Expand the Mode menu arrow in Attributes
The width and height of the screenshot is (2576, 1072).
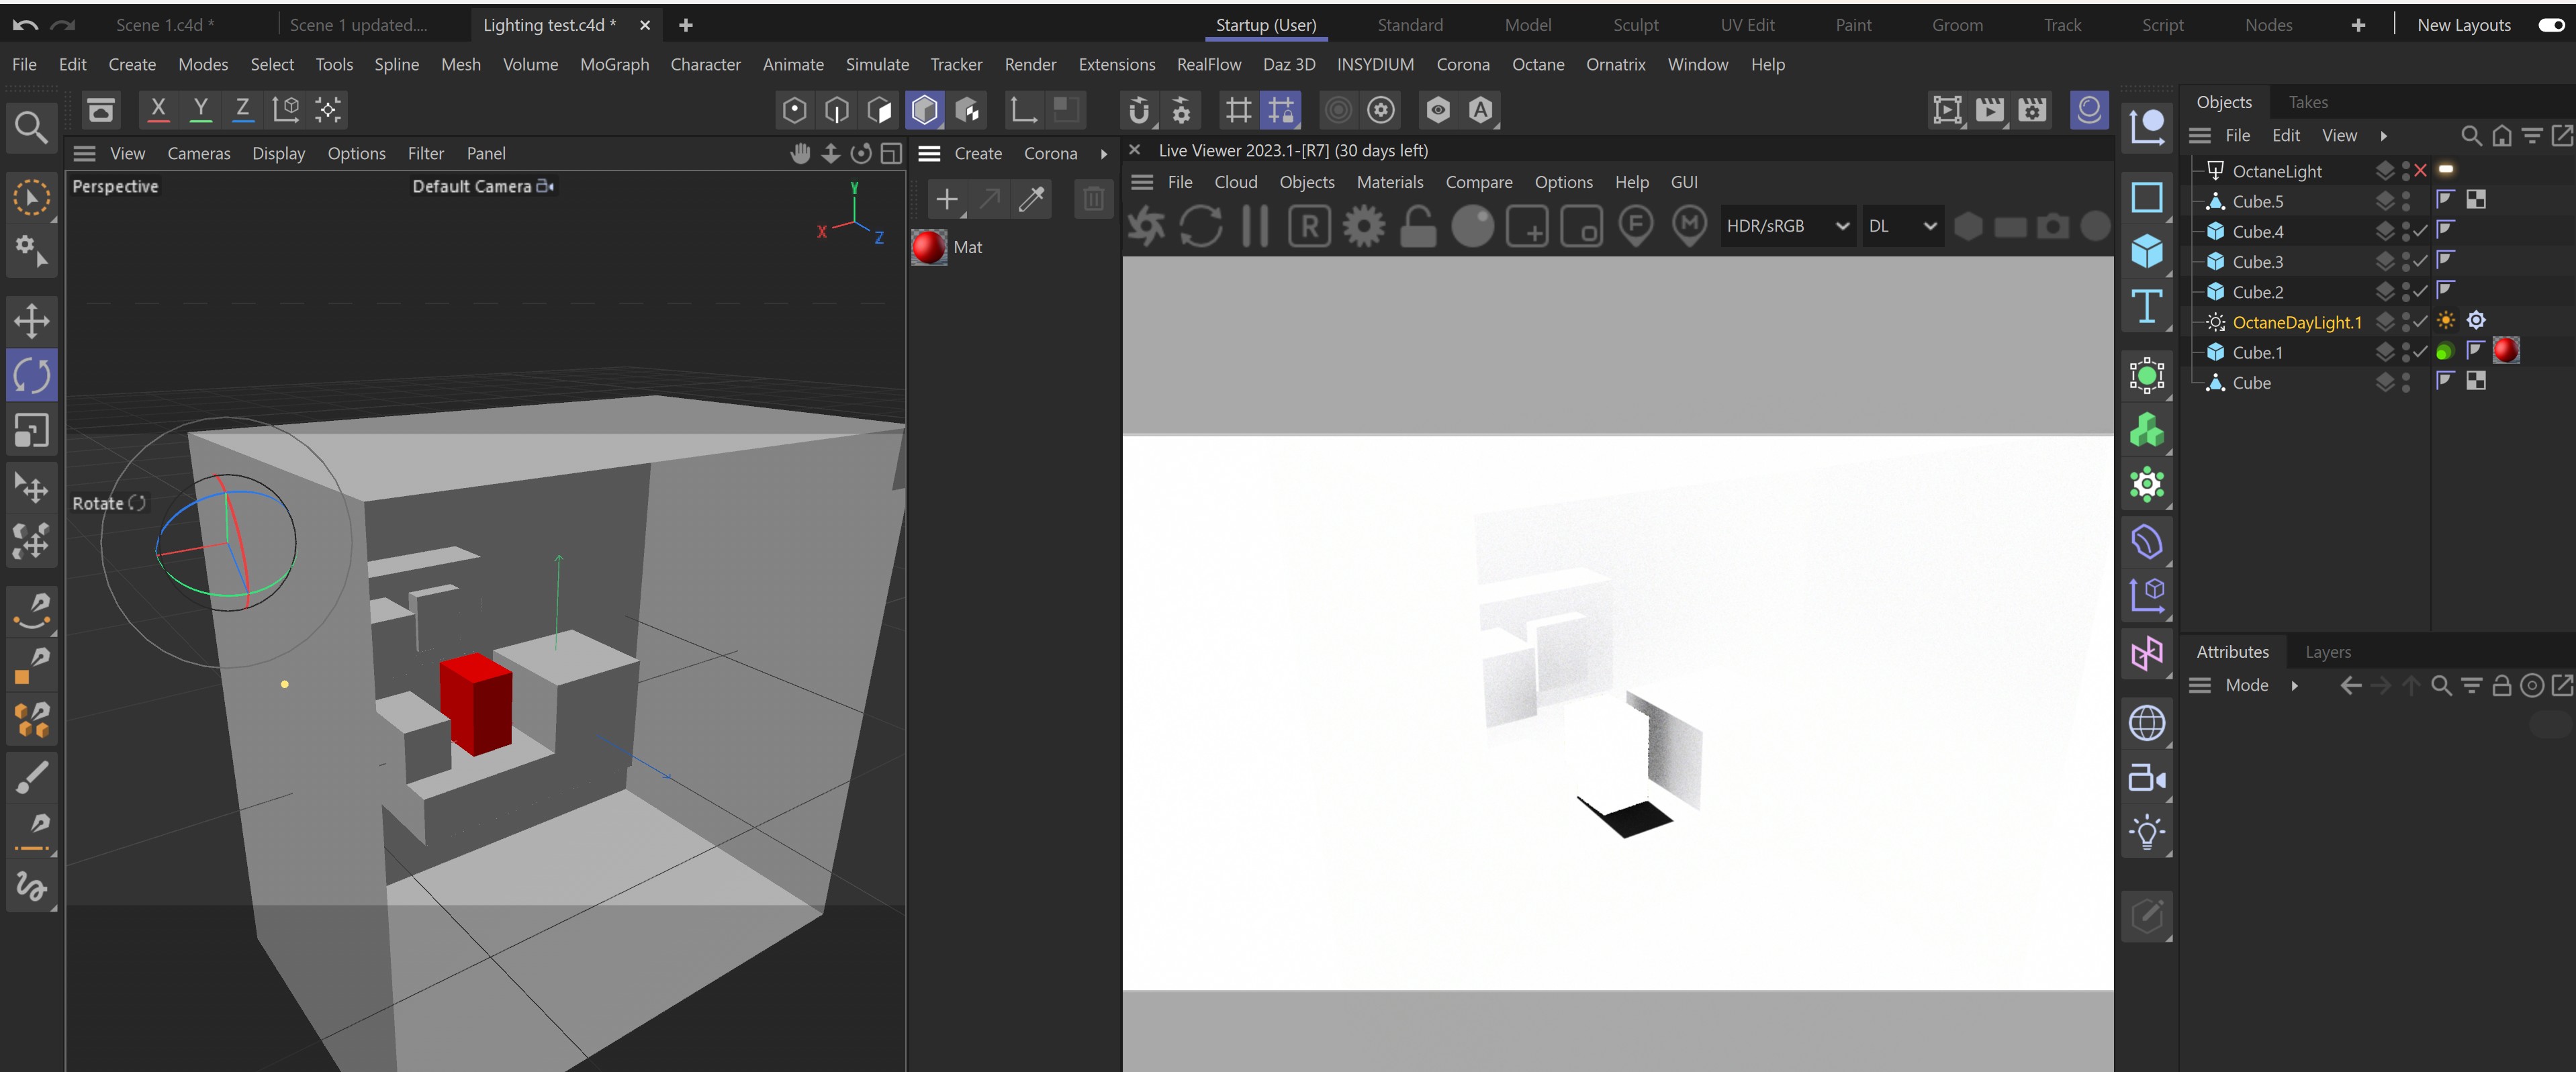tap(2294, 686)
